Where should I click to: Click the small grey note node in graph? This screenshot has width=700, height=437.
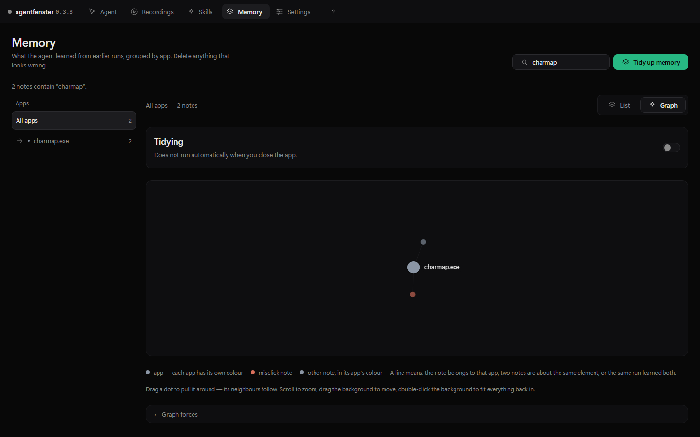[x=423, y=242]
